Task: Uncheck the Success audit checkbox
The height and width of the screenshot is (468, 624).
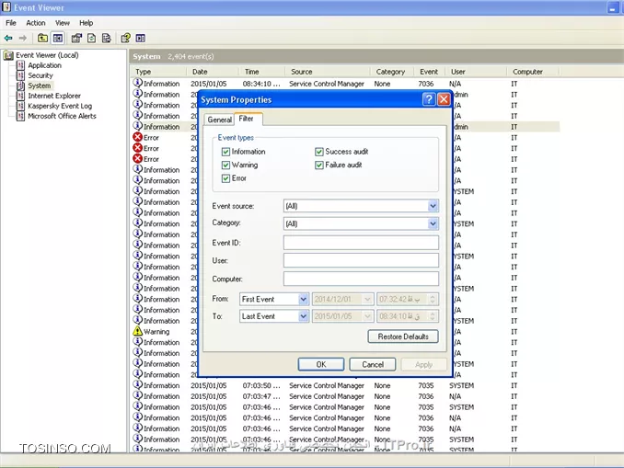Action: tap(319, 152)
